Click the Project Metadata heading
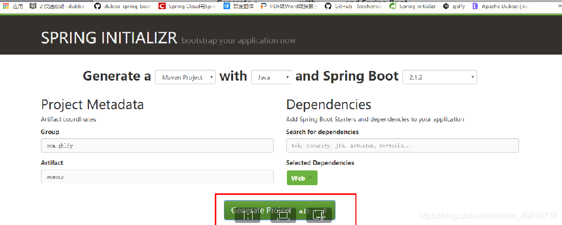The image size is (562, 225). tap(93, 105)
